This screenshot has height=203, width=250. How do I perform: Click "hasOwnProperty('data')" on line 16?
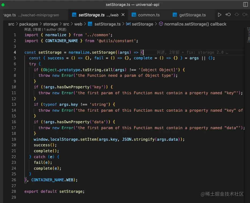point(82,122)
